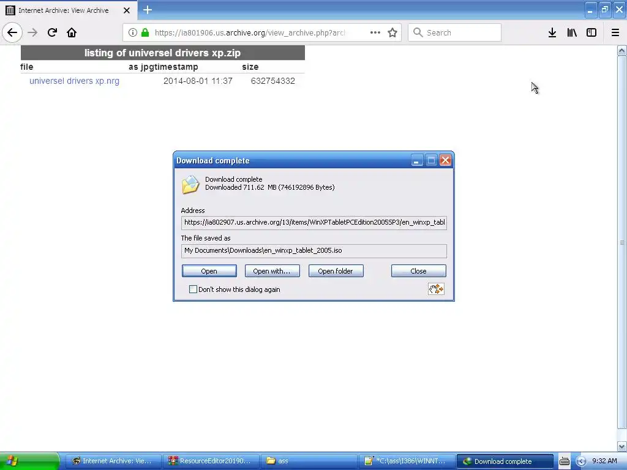Click the Search input field
627x470 pixels.
coord(454,32)
